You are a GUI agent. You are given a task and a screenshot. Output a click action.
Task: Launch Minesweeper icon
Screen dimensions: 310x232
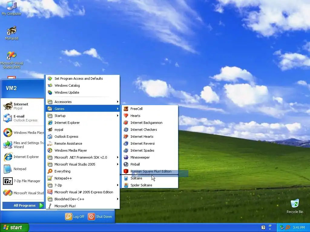point(126,157)
